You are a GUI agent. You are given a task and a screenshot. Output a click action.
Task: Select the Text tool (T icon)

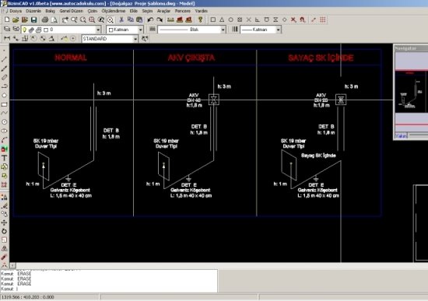coord(4,158)
